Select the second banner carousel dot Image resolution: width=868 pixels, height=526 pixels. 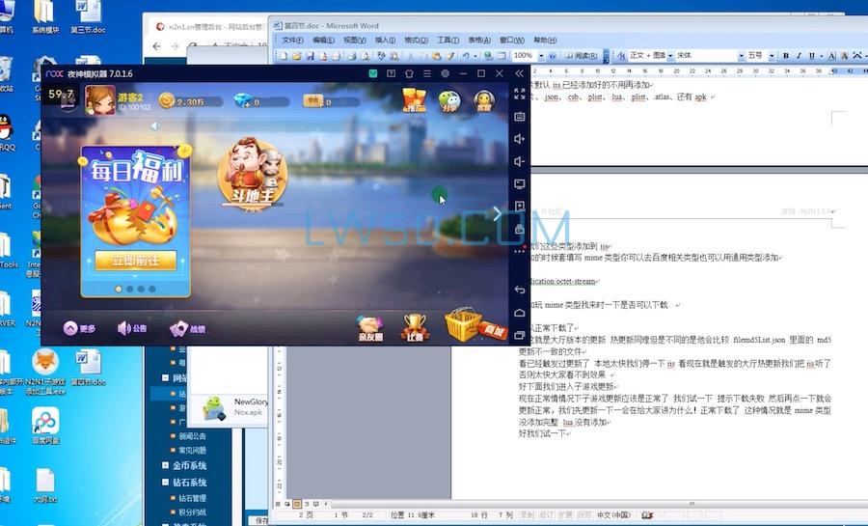tap(129, 289)
